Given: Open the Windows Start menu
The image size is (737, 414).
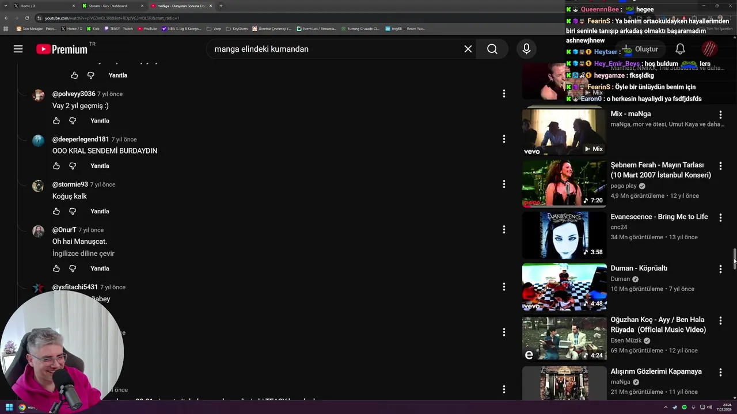Looking at the screenshot, I should (x=9, y=407).
